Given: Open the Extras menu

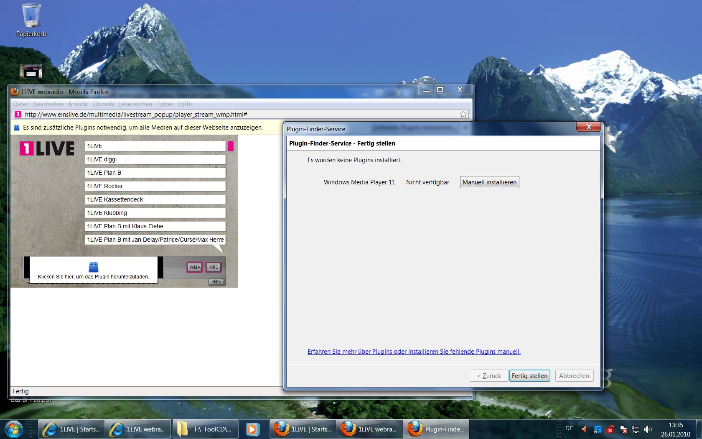Looking at the screenshot, I should pos(165,104).
